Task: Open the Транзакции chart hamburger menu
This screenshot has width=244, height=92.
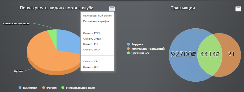Action: pyautogui.click(x=238, y=9)
